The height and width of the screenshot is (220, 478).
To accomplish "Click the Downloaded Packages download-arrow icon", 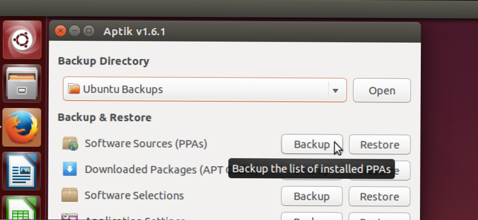I will (70, 170).
